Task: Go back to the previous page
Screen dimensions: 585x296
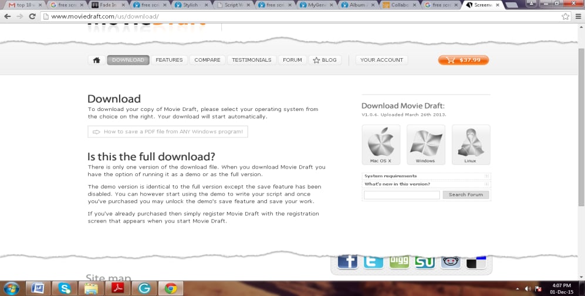Action: pos(8,16)
